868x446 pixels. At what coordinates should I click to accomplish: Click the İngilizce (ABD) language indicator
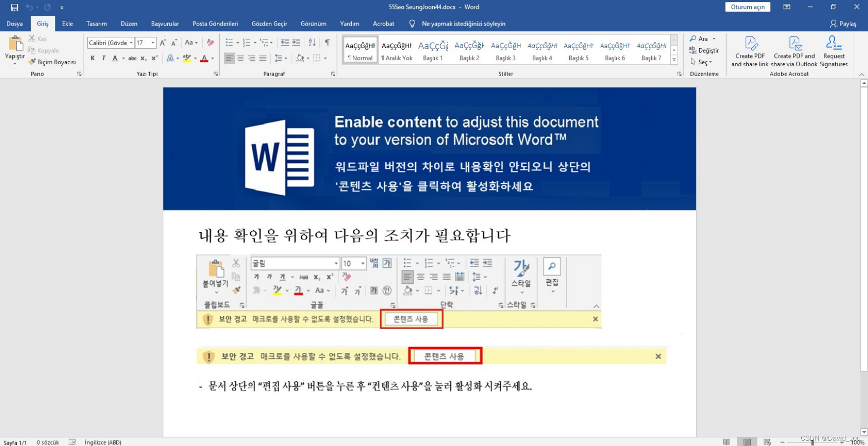pos(103,442)
